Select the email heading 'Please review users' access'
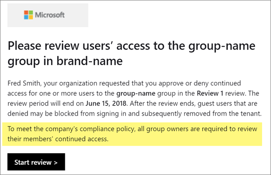Screen dimensions: 271x175 click(x=131, y=53)
